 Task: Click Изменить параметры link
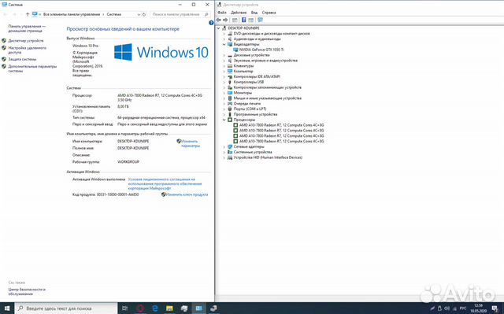[x=191, y=143]
